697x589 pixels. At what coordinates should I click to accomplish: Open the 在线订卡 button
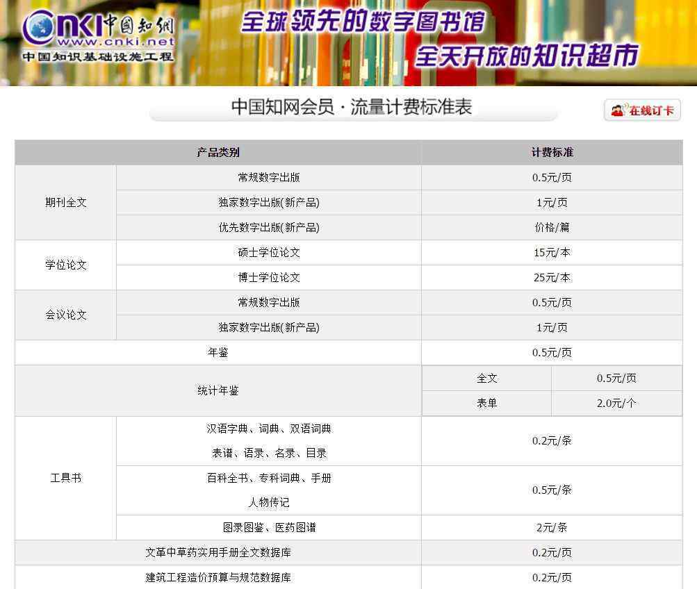tap(642, 110)
